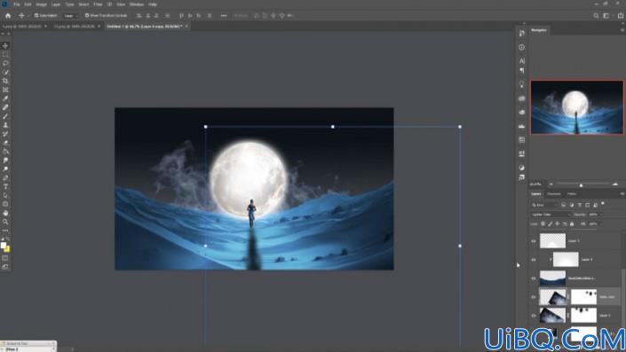626x352 pixels.
Task: Open the Opacity dropdown in Layers panel
Action: [x=595, y=215]
